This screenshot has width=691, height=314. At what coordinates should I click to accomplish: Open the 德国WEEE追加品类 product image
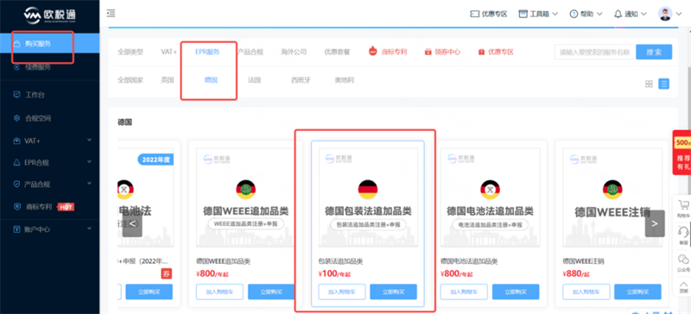[x=245, y=197]
